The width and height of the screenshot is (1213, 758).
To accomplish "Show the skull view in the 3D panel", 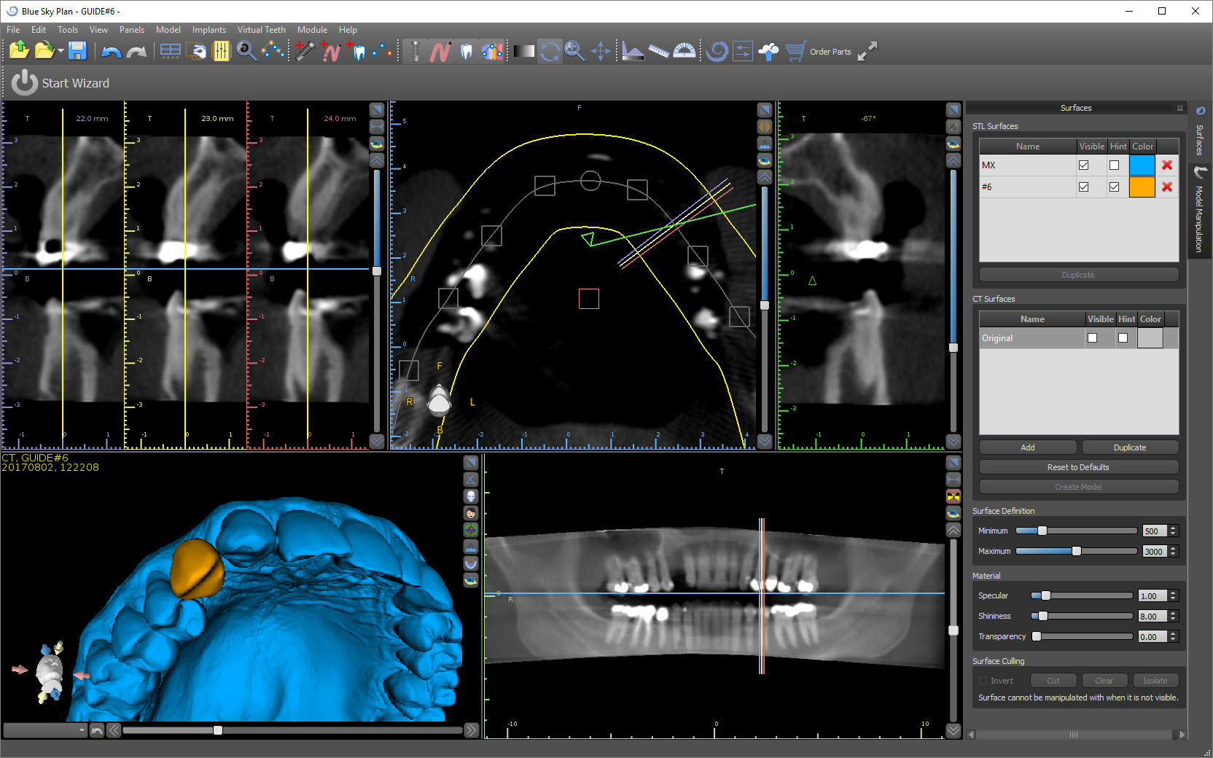I will click(x=471, y=496).
